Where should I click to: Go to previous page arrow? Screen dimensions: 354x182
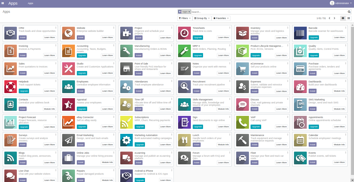click(x=330, y=18)
